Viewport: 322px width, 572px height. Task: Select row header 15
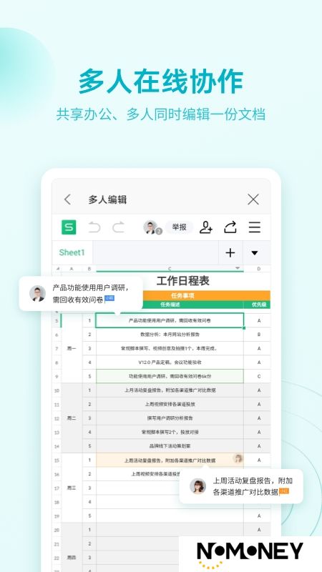click(57, 460)
